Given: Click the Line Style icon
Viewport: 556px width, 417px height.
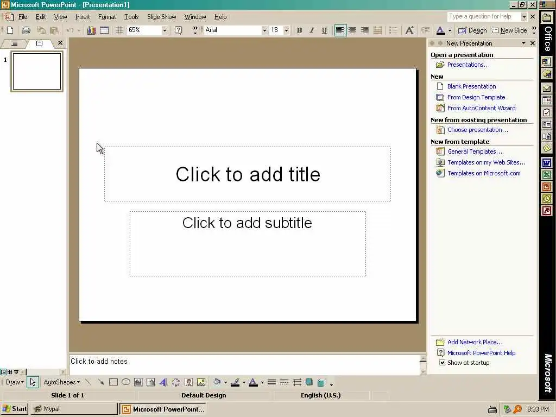Looking at the screenshot, I should 271,382.
